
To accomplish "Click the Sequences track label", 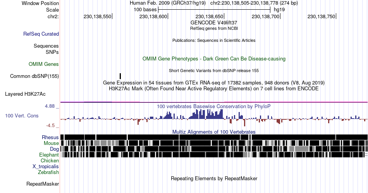I will coord(46,46).
